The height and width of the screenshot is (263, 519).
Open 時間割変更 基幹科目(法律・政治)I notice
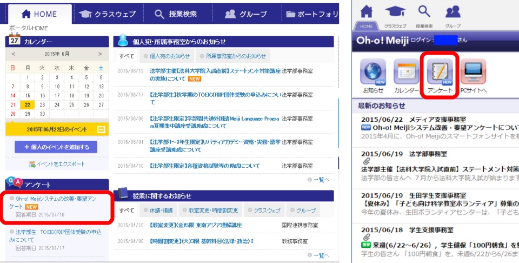pos(202,241)
